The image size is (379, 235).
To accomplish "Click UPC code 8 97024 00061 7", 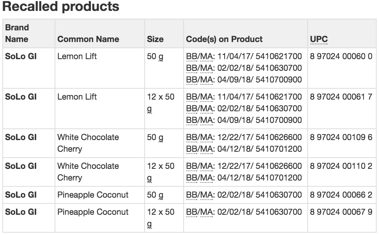I will tap(341, 97).
